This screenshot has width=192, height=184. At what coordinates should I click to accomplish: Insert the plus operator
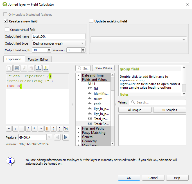pyautogui.click(x=15, y=129)
